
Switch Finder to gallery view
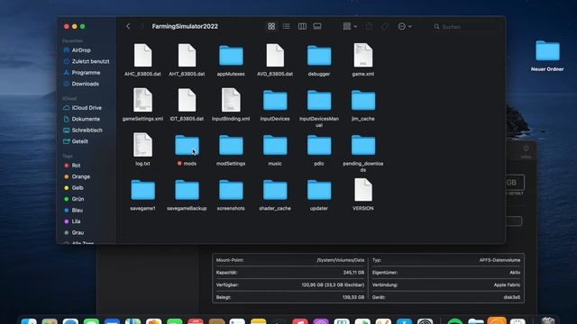tap(317, 26)
